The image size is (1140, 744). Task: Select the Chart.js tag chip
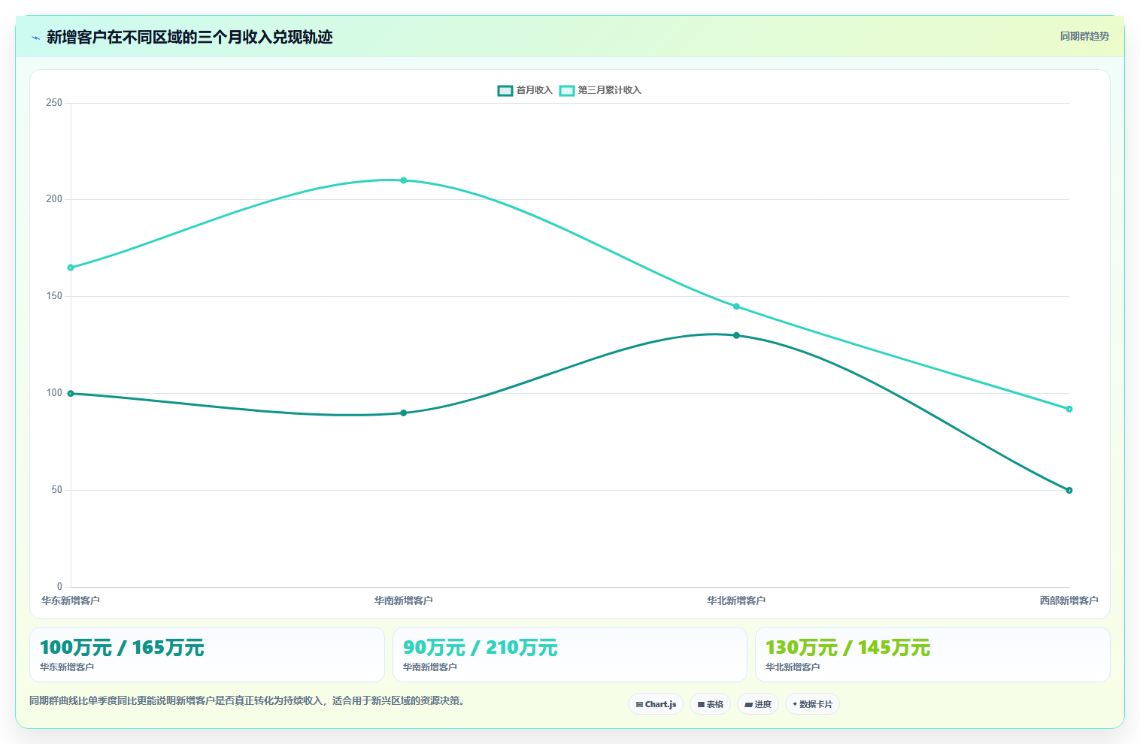click(656, 704)
